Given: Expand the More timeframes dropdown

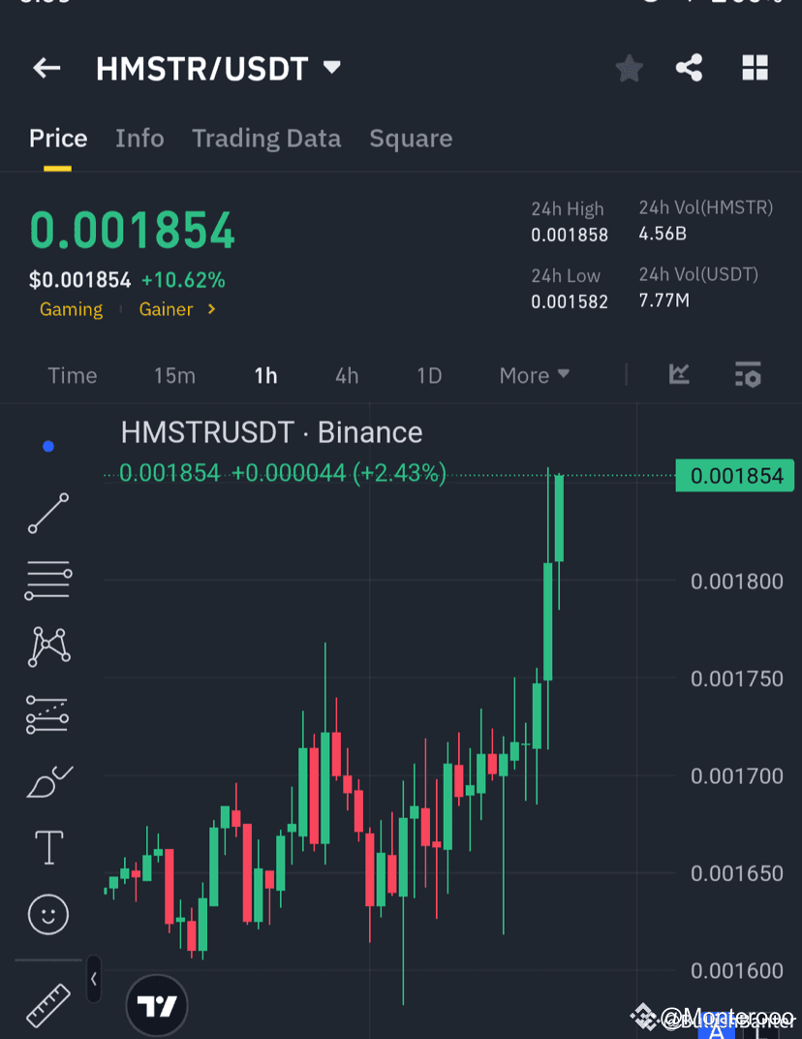Looking at the screenshot, I should [x=534, y=375].
